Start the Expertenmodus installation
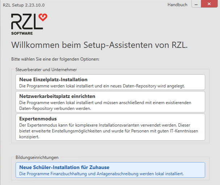 [x=38, y=119]
